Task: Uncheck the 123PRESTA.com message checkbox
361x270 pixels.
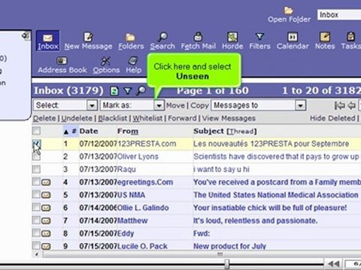Action: 36,143
